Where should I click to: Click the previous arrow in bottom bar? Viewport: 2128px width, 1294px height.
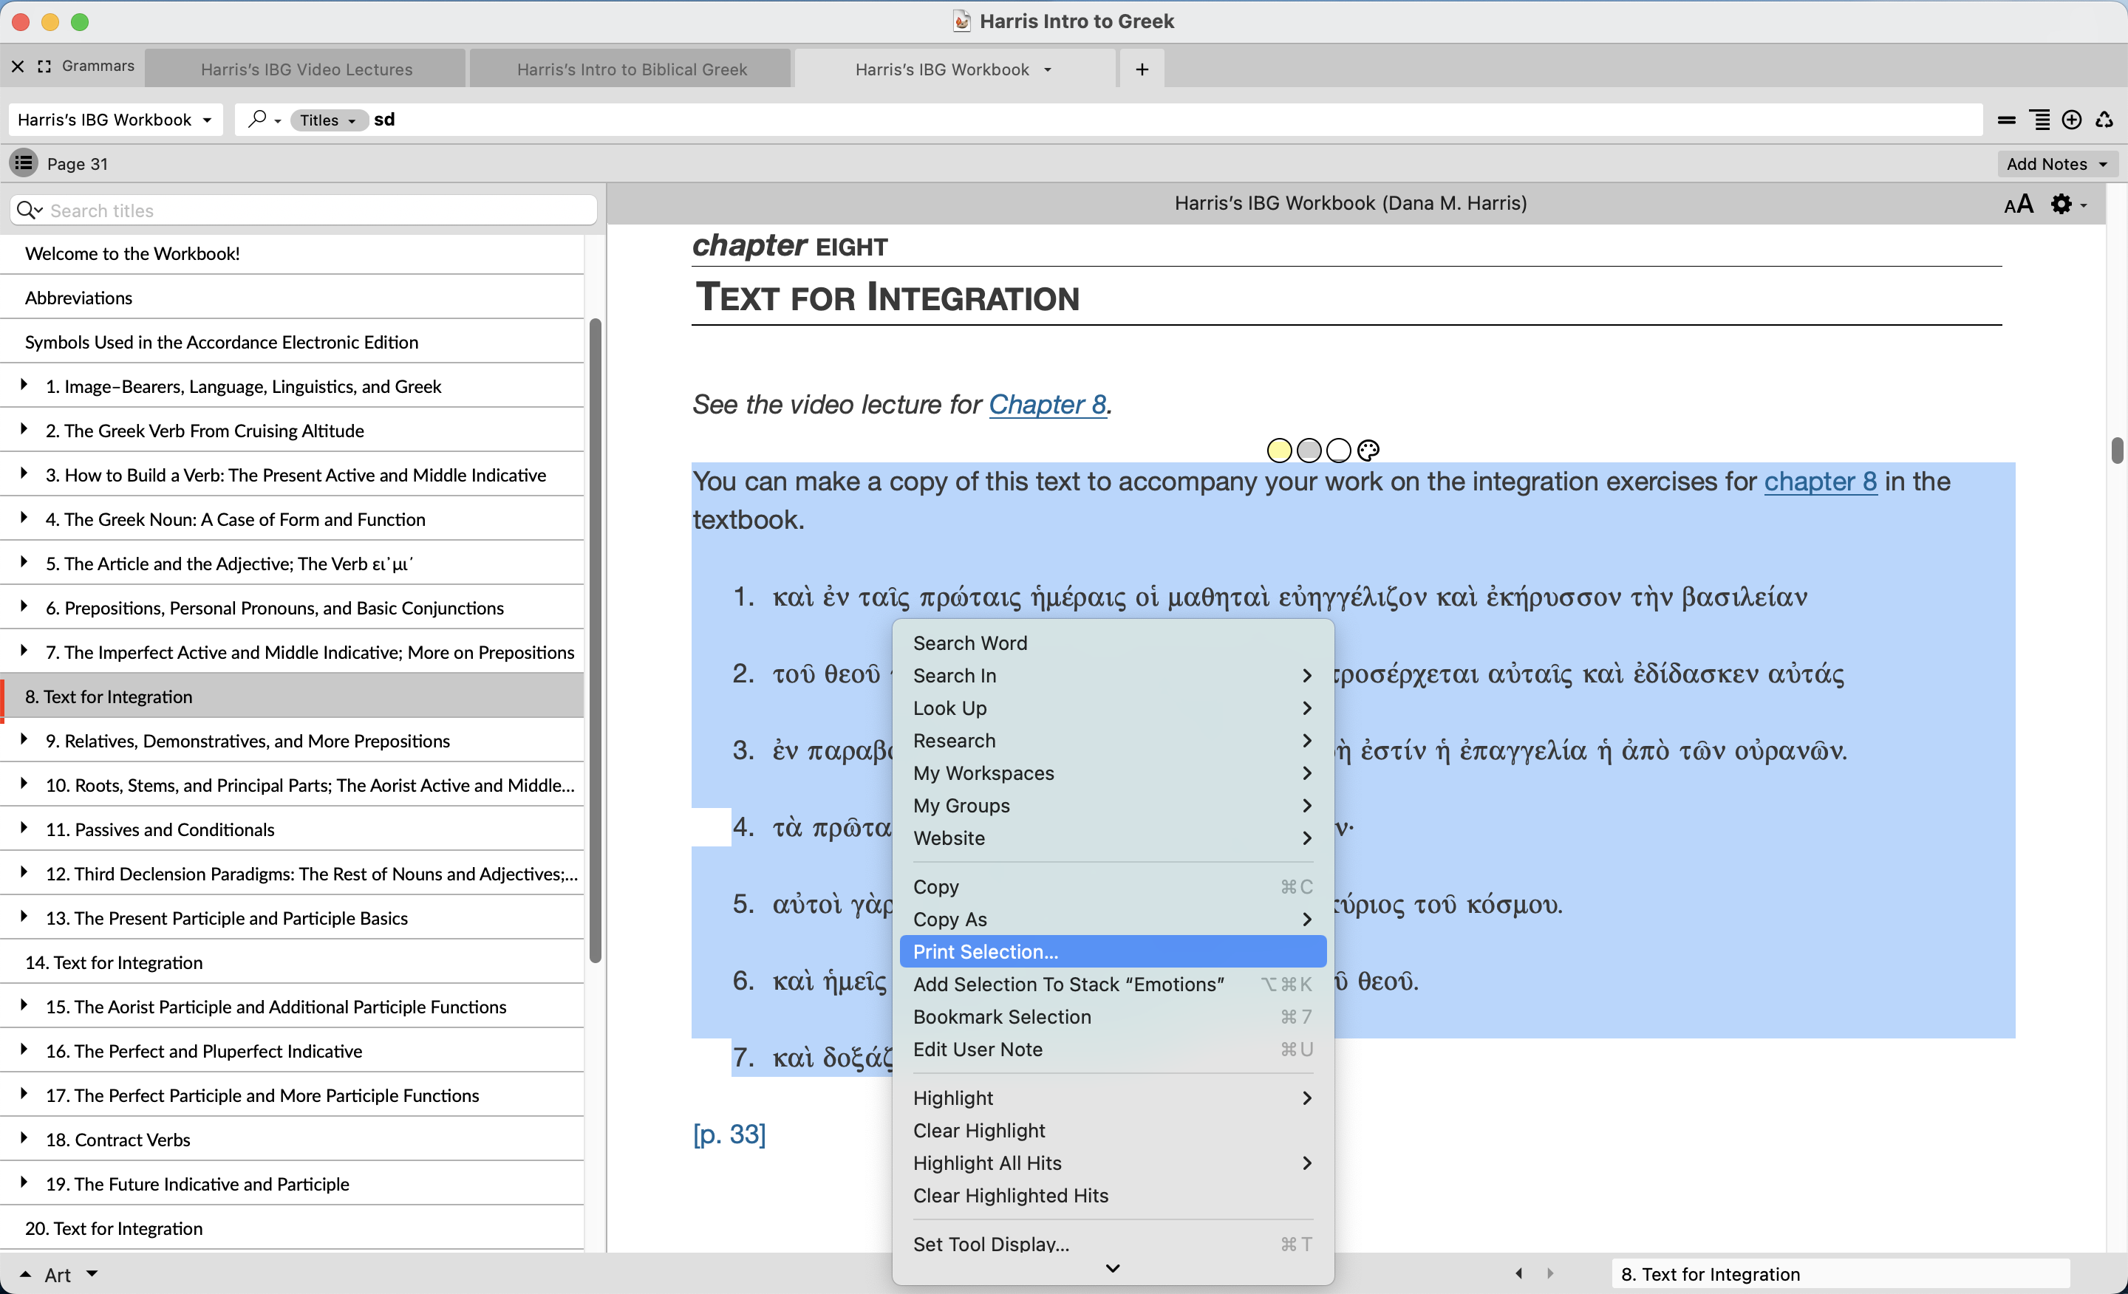pyautogui.click(x=1518, y=1273)
